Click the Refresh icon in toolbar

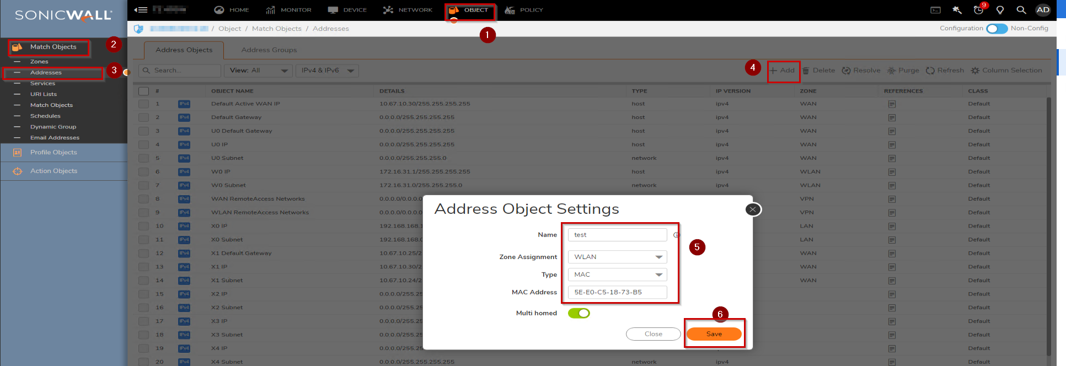930,71
